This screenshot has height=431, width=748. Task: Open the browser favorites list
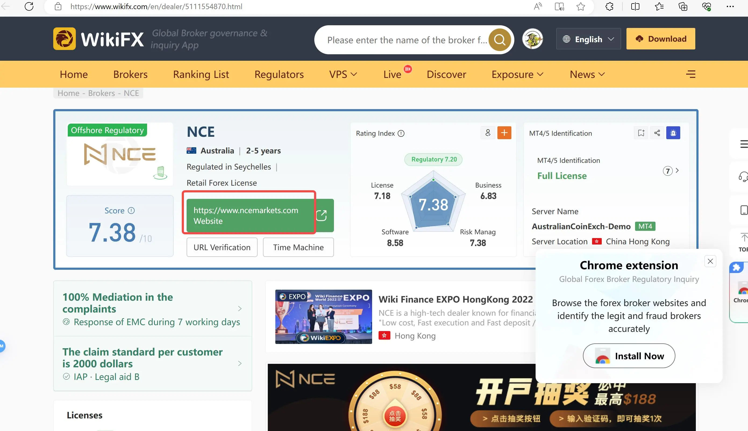659,6
